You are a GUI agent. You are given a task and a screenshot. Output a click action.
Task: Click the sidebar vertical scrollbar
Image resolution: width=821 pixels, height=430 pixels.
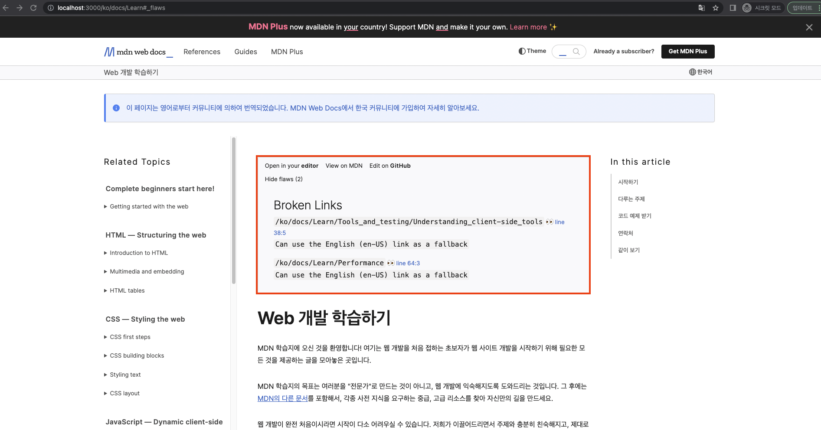(x=234, y=211)
